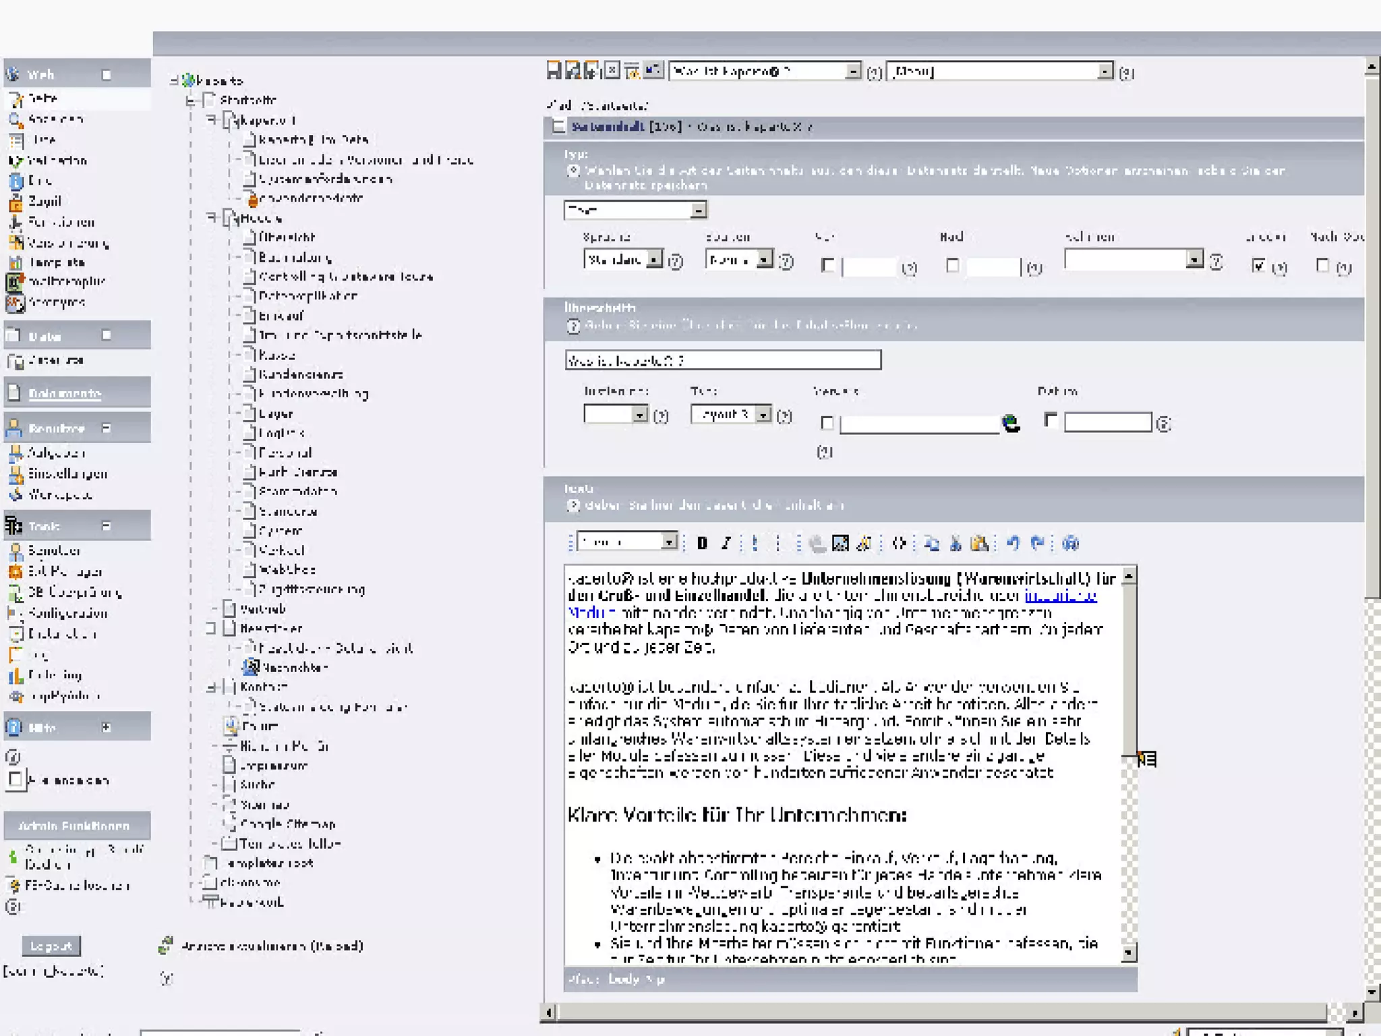Click the Ansicht aktualisieren (Reload) link
The image size is (1381, 1036).
(272, 946)
